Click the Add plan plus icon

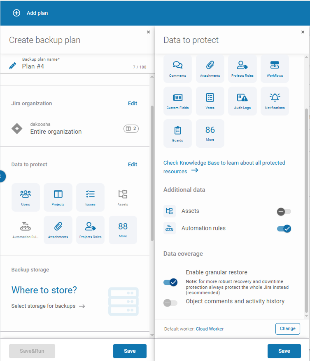click(x=16, y=13)
